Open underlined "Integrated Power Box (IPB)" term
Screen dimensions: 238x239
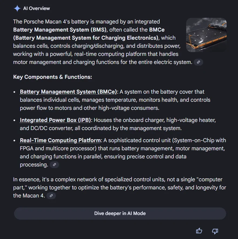[56, 120]
